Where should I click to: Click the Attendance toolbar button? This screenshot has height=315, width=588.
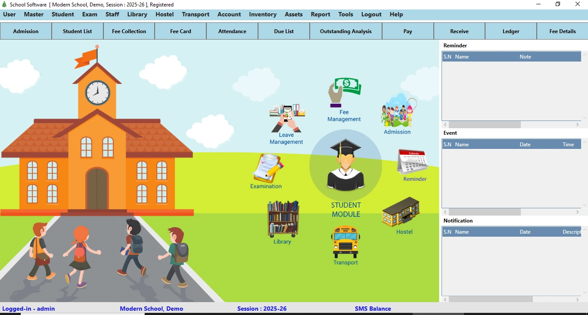click(232, 31)
